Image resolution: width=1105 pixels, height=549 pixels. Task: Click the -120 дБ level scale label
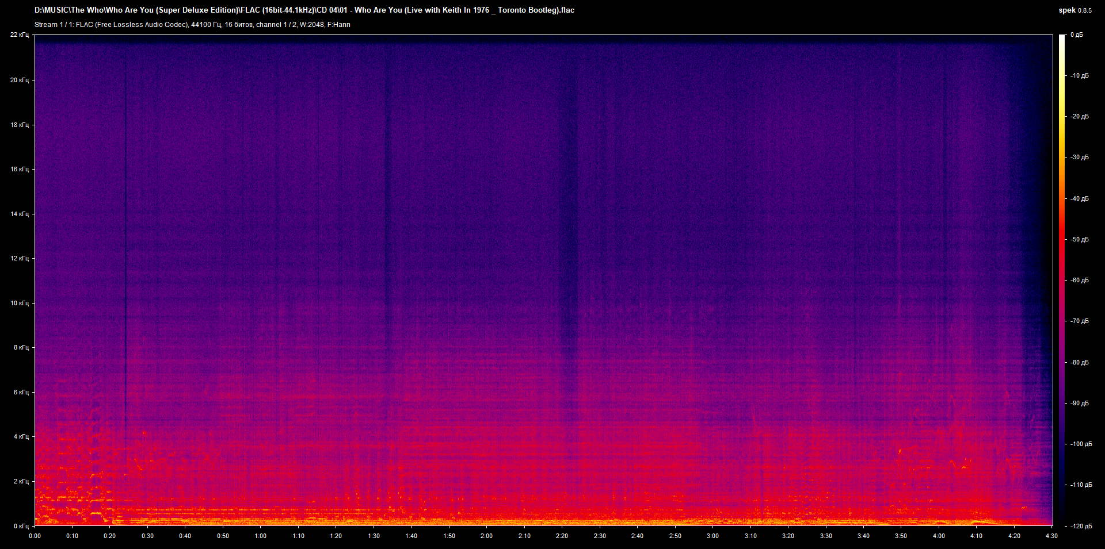(x=1080, y=526)
